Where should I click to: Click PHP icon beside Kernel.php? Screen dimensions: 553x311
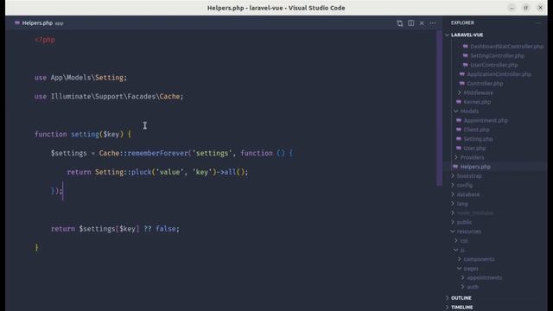(x=459, y=102)
